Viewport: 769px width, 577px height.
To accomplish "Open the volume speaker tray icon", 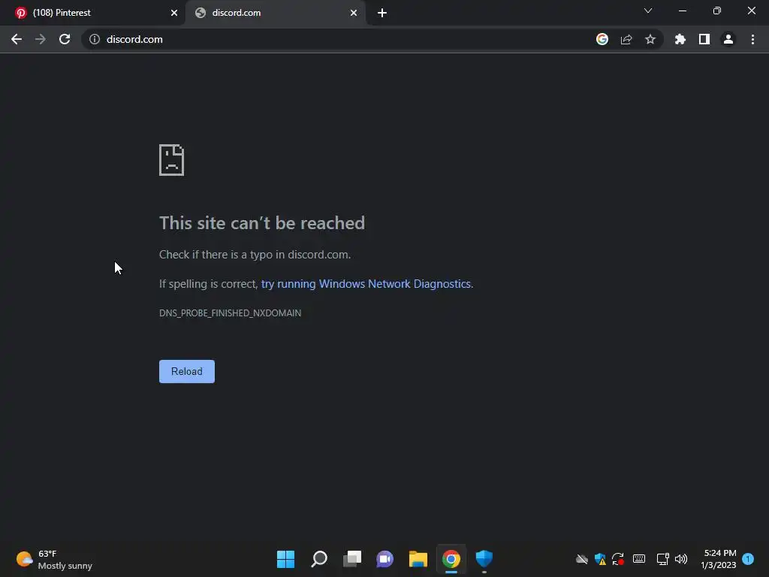I will (x=681, y=559).
